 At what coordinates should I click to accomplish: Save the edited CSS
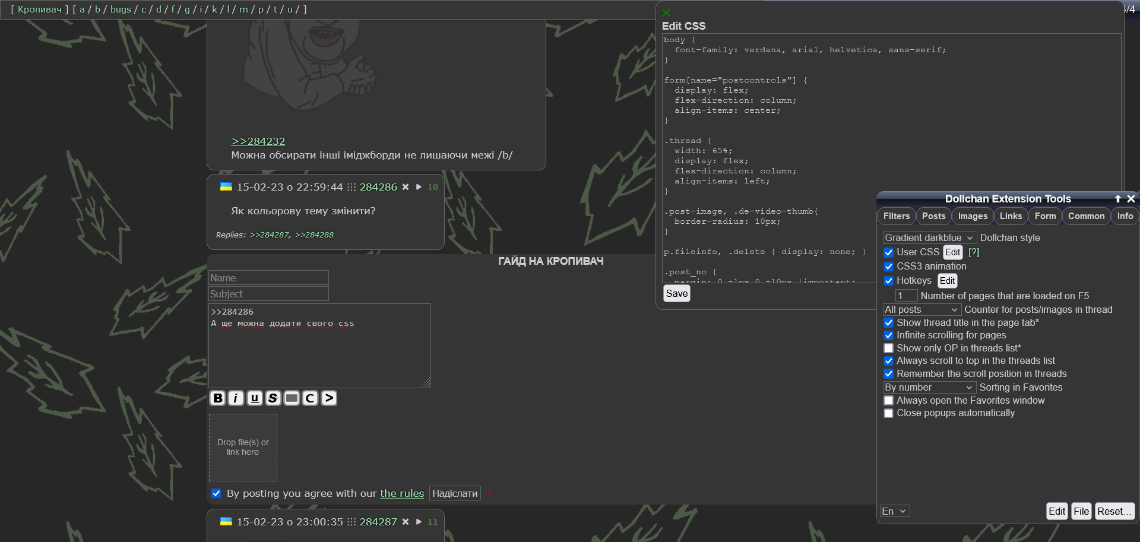tap(677, 294)
